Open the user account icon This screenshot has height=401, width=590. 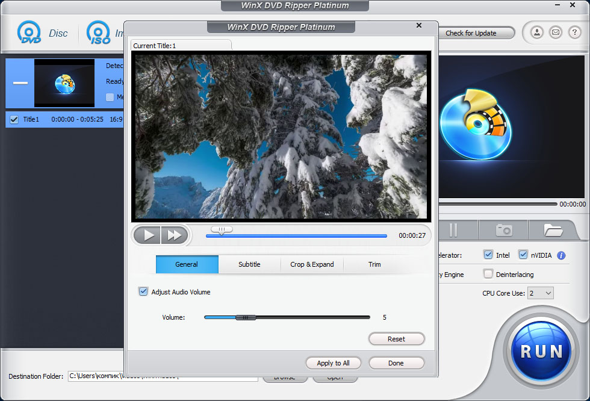tap(537, 33)
